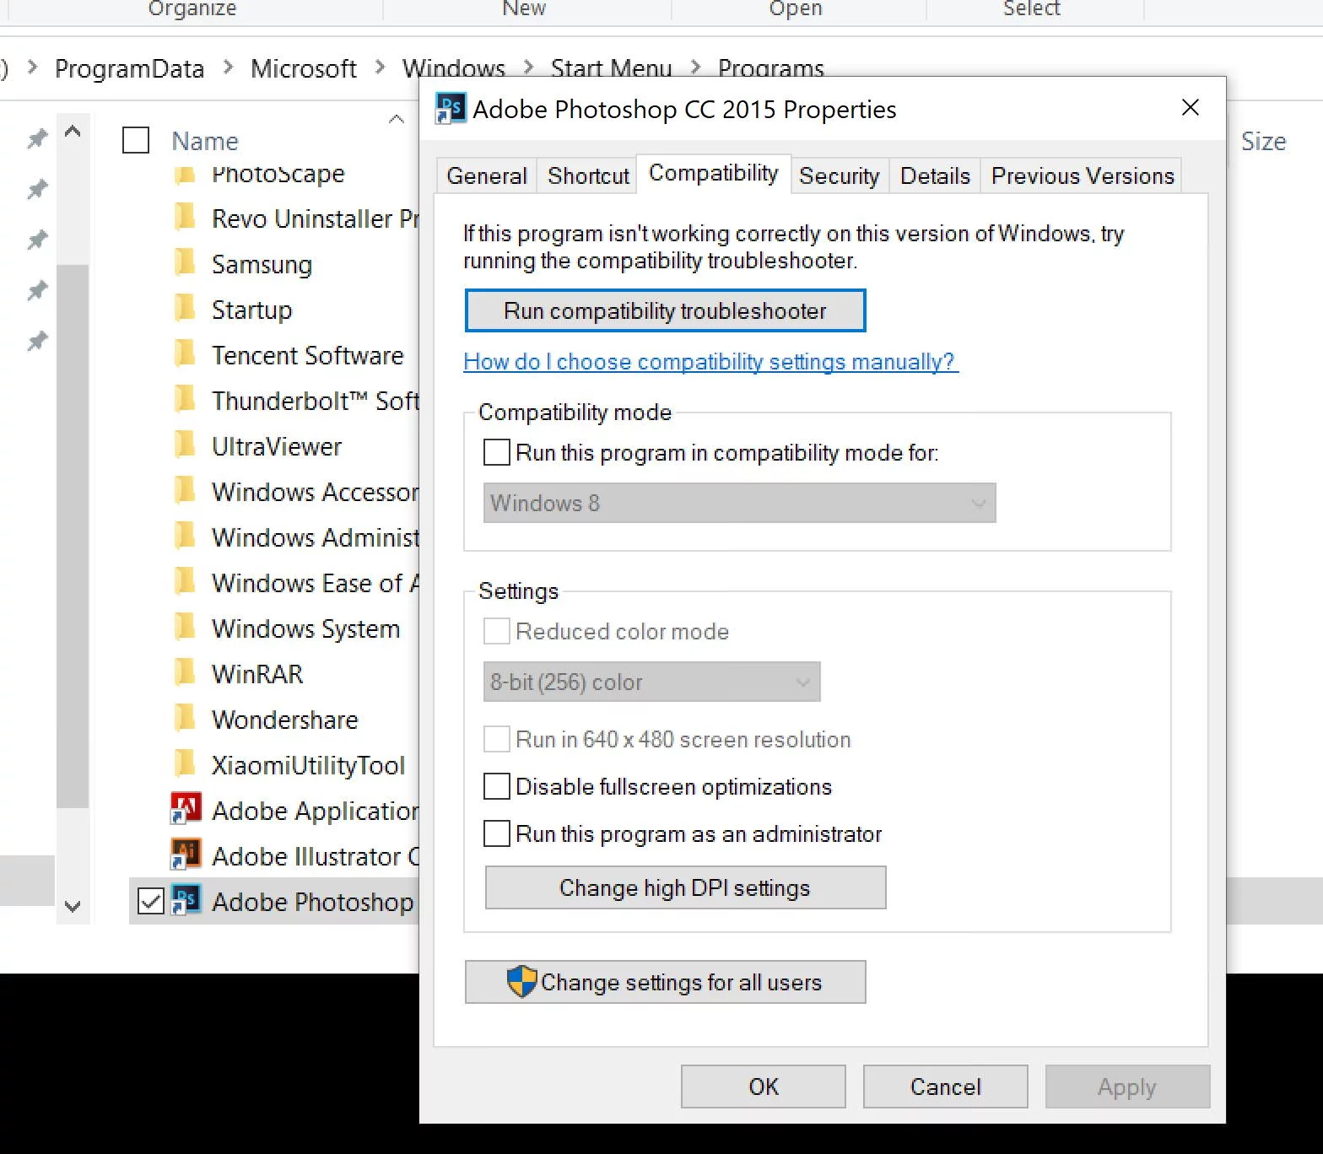Click Run compatibility troubleshooter button
This screenshot has width=1323, height=1154.
tap(665, 310)
